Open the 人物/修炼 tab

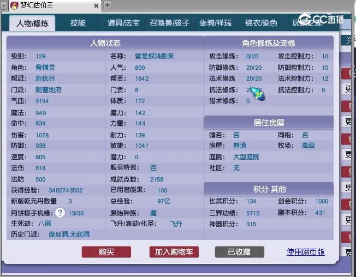[32, 23]
